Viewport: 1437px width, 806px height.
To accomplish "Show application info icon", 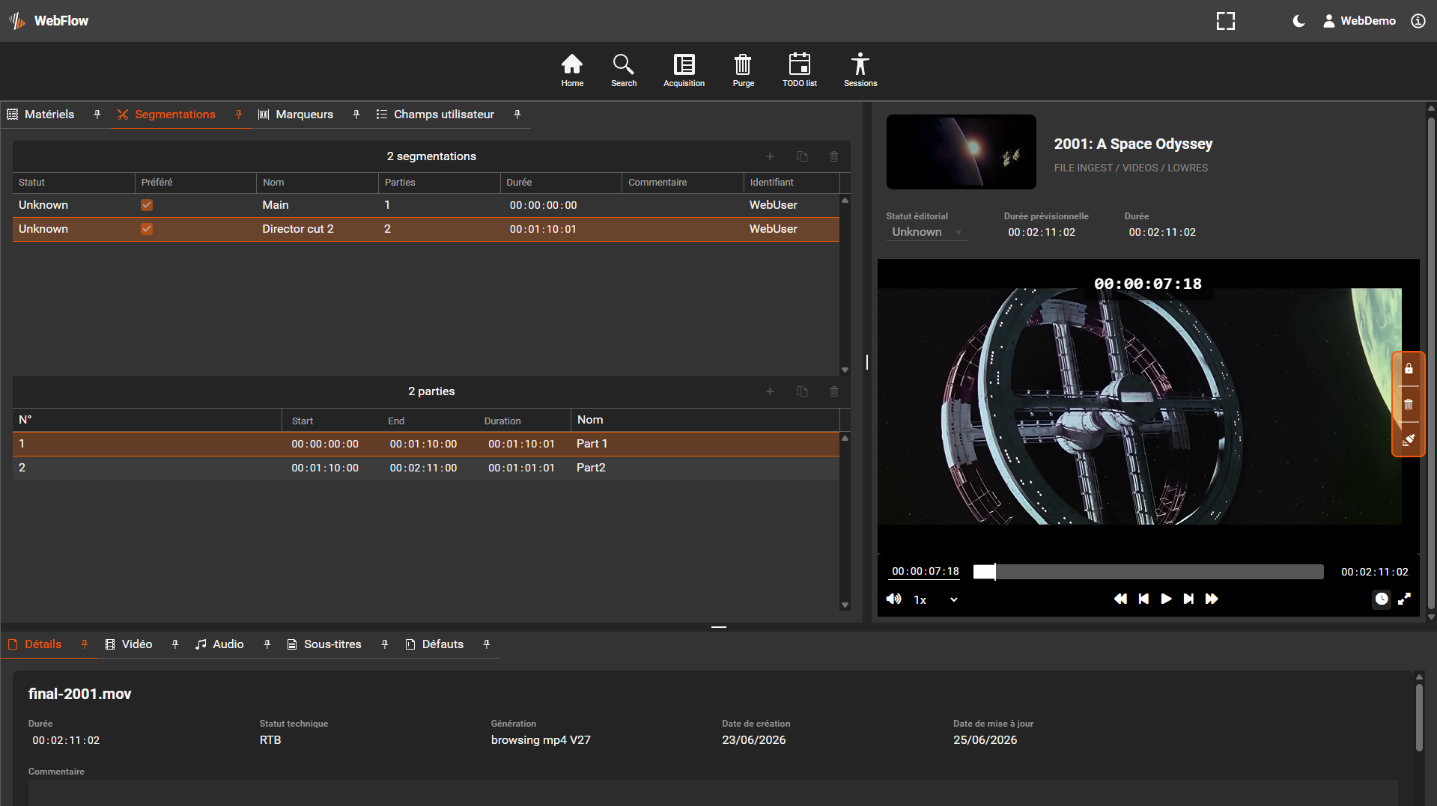I will click(x=1418, y=21).
